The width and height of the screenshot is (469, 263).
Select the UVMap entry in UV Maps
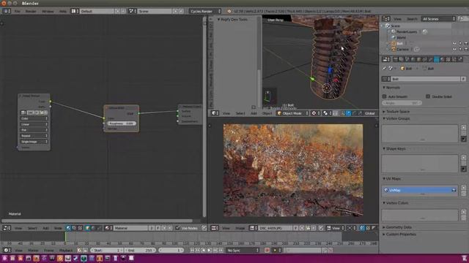point(419,190)
